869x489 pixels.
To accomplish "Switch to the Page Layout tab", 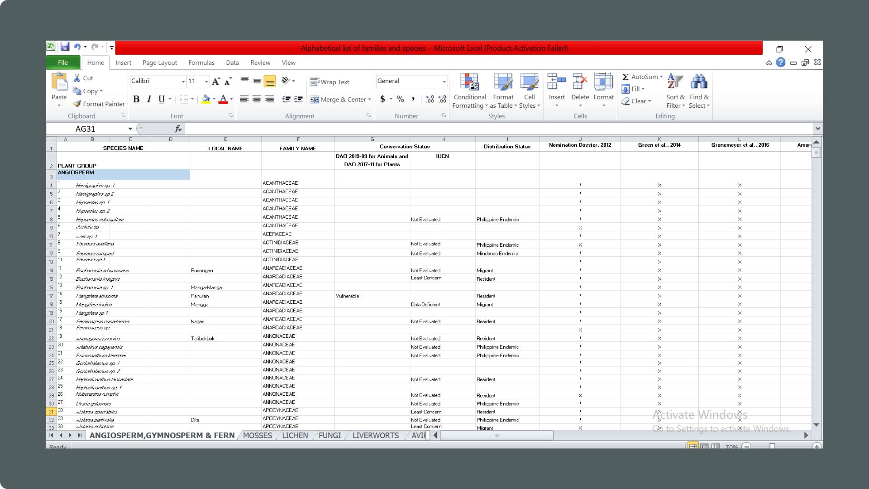I will [160, 62].
